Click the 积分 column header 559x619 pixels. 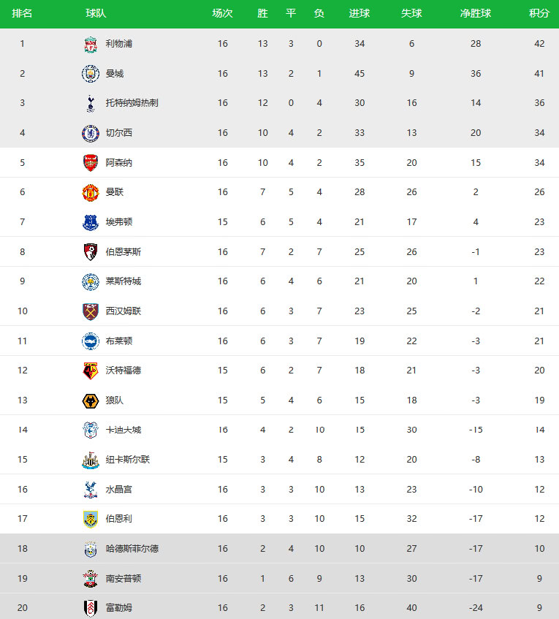tap(539, 14)
